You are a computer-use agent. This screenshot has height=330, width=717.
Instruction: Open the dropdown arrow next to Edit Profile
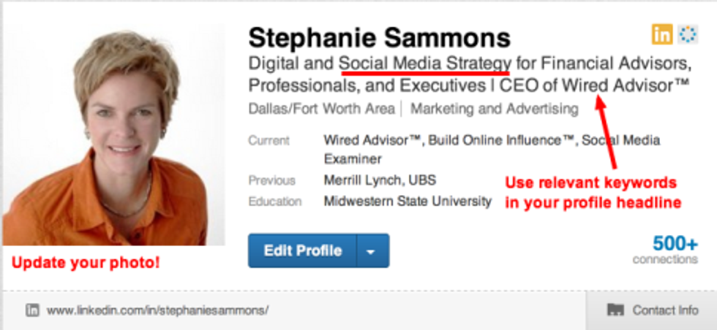(372, 251)
